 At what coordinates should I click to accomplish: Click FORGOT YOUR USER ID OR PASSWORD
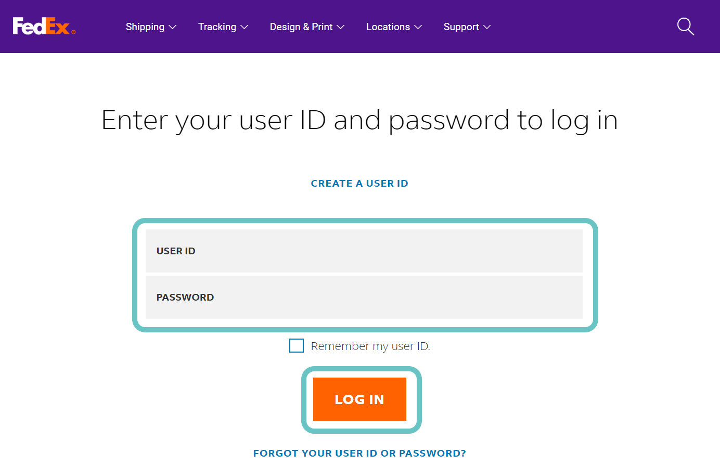[x=359, y=453]
